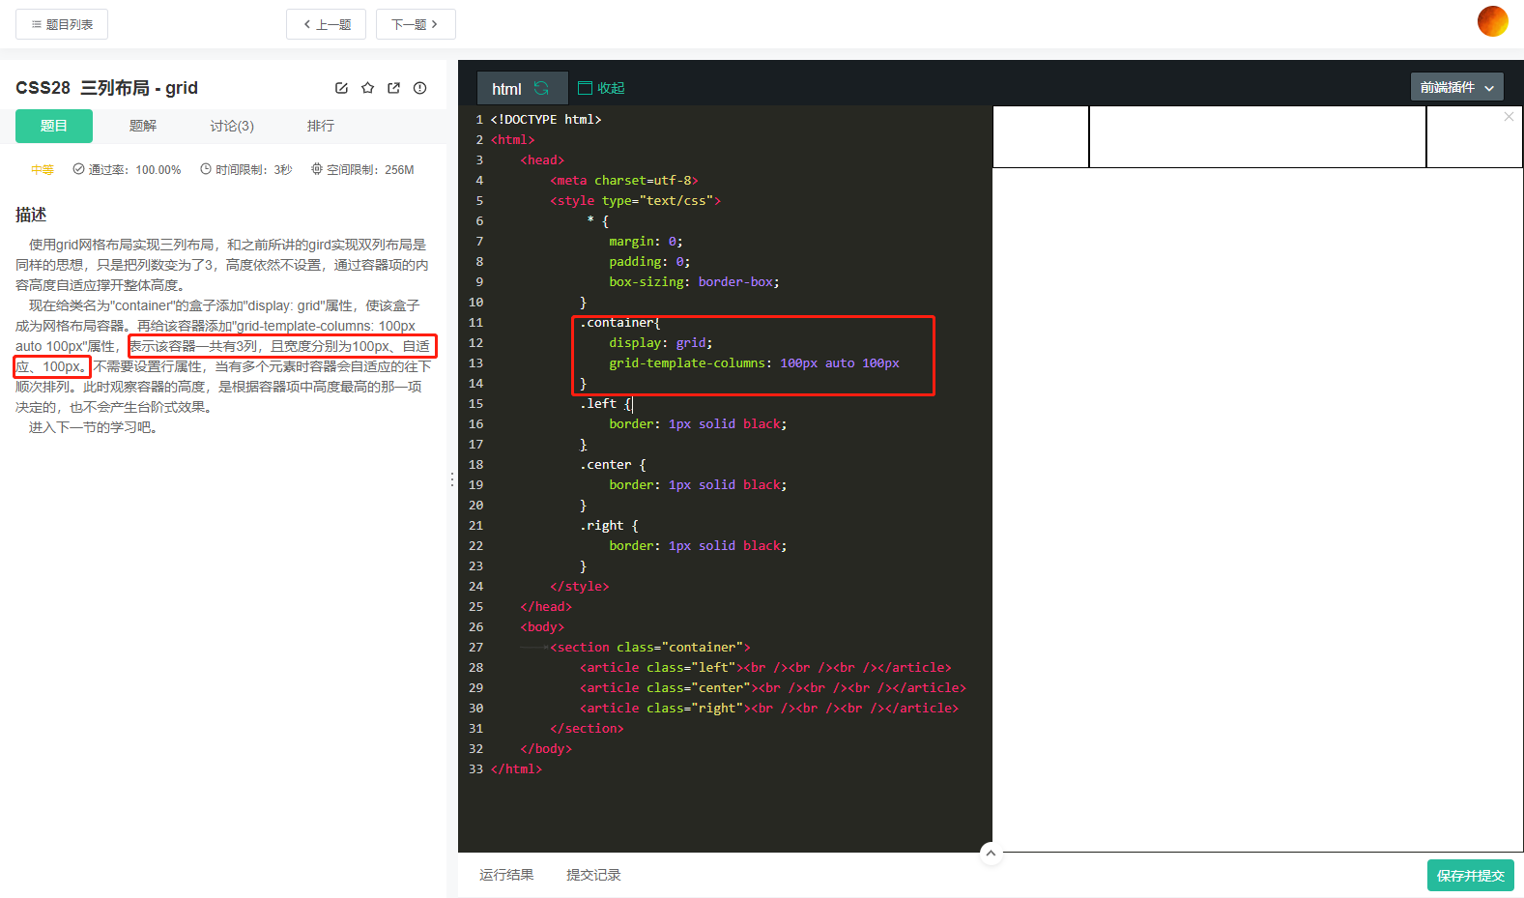The width and height of the screenshot is (1524, 898).
Task: Click the grid-template-columns code line
Action: (754, 363)
